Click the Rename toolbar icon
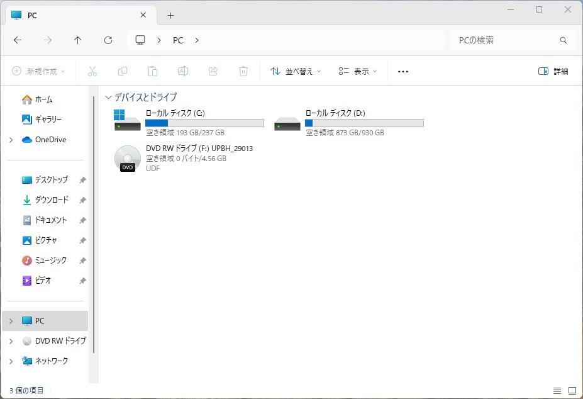Image resolution: width=583 pixels, height=399 pixels. tap(183, 71)
